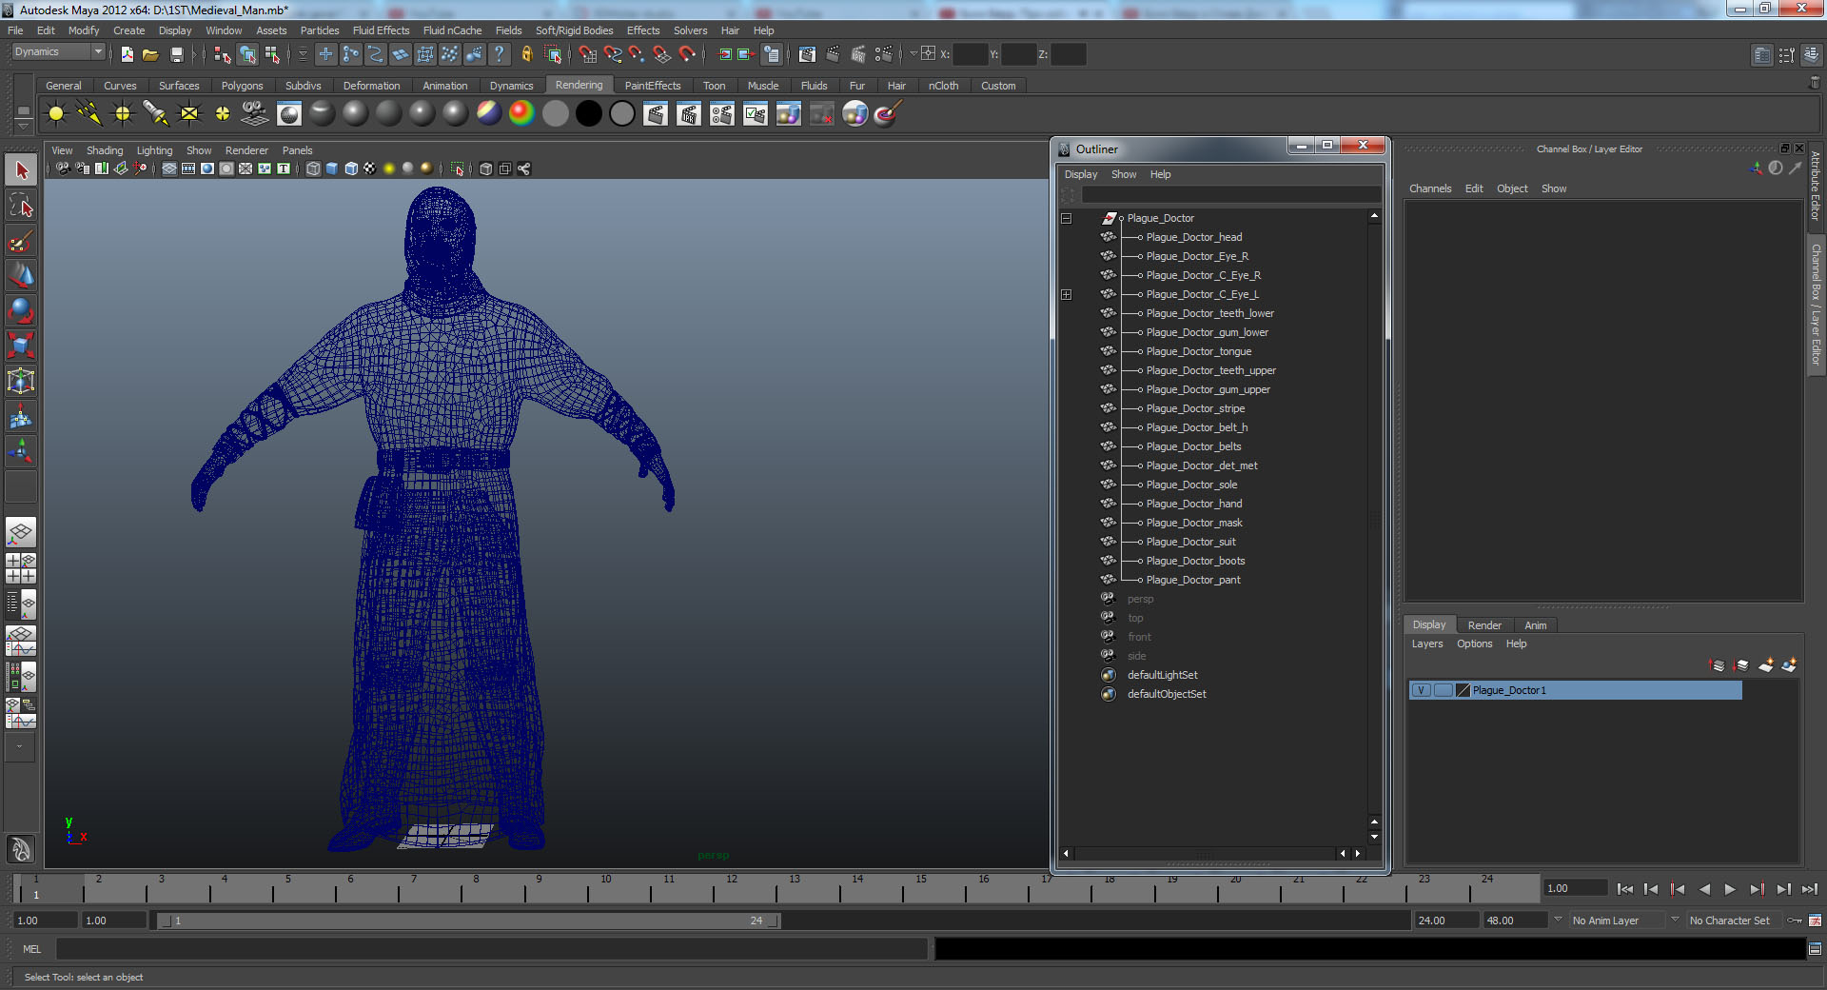The image size is (1827, 990).
Task: Assign the ramp shader material icon
Action: [521, 114]
